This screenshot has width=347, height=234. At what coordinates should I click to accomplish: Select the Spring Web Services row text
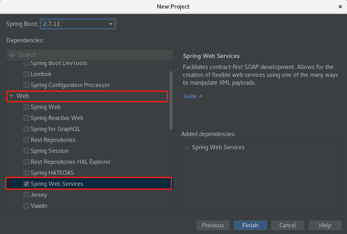point(57,184)
